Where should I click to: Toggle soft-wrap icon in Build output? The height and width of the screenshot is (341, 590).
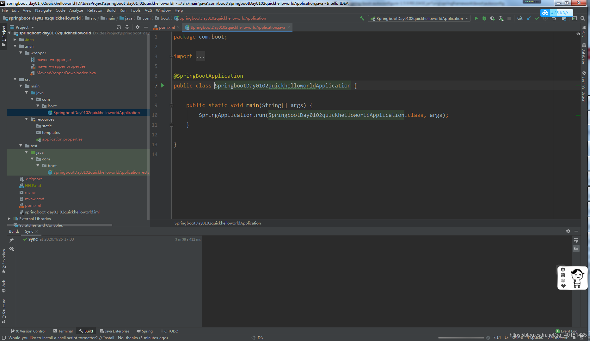tap(576, 241)
